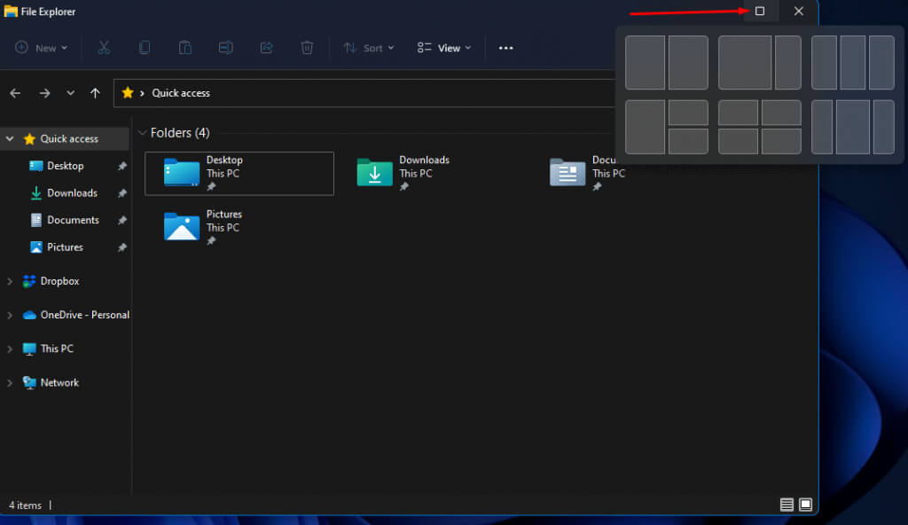Collapse the Folders (4) group

click(x=142, y=133)
